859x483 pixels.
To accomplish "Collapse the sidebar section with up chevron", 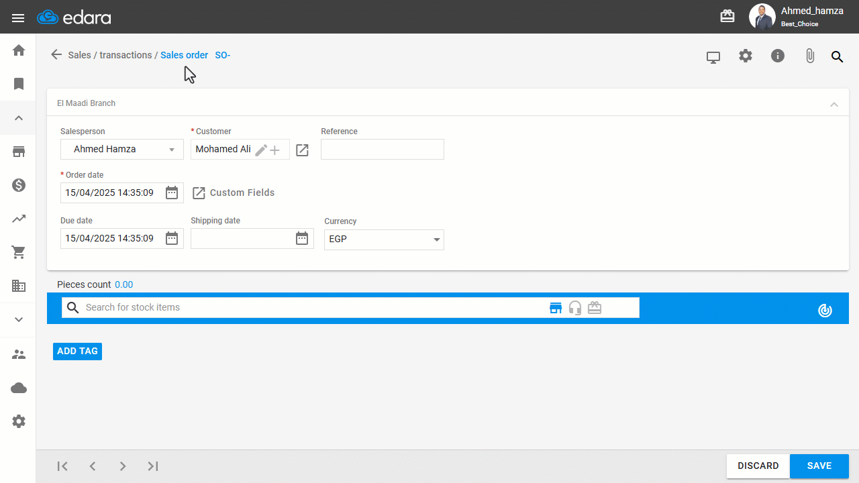I will coord(19,118).
